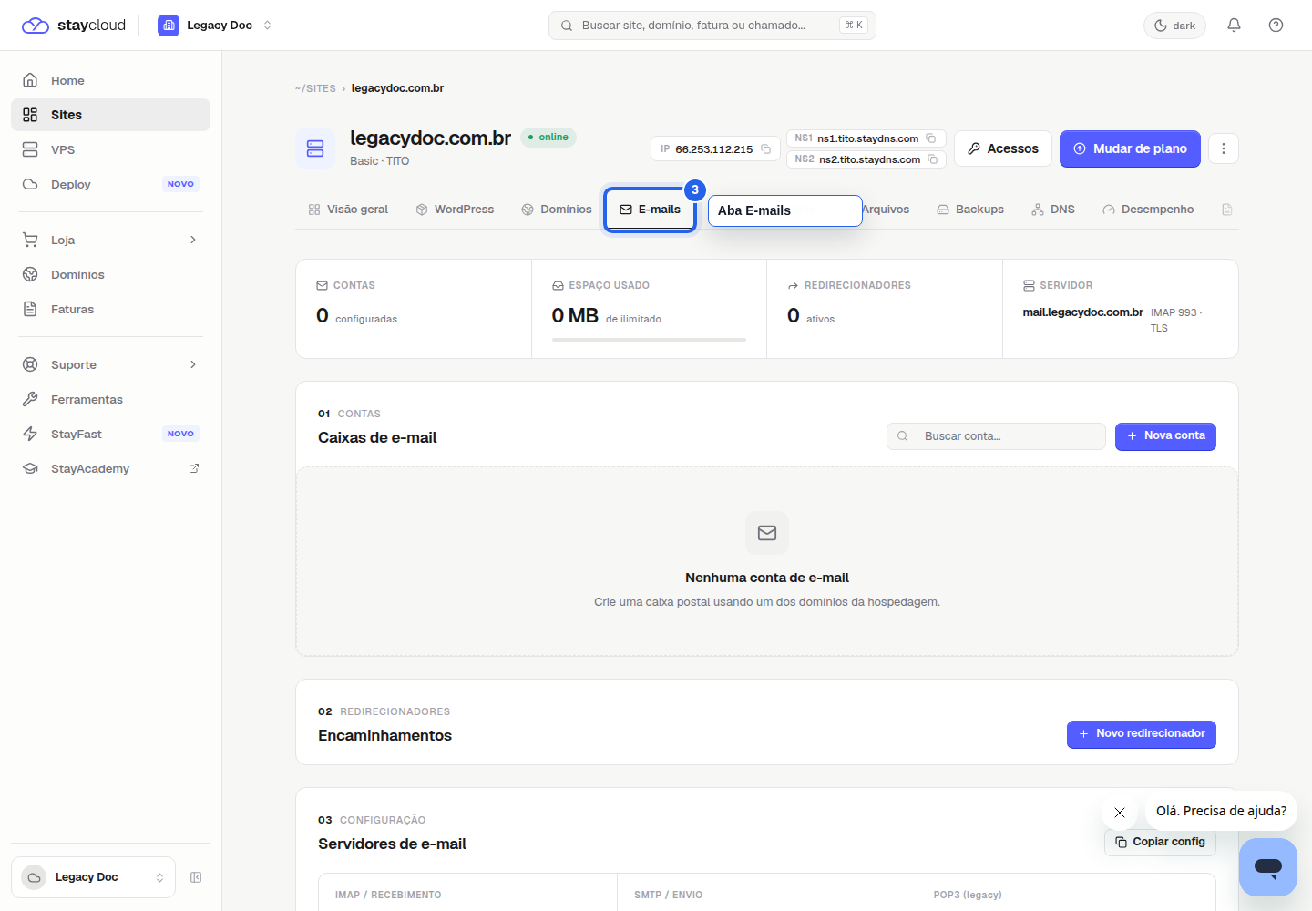Viewport: 1312px width, 911px height.
Task: Click the Acessos button
Action: tap(1003, 148)
